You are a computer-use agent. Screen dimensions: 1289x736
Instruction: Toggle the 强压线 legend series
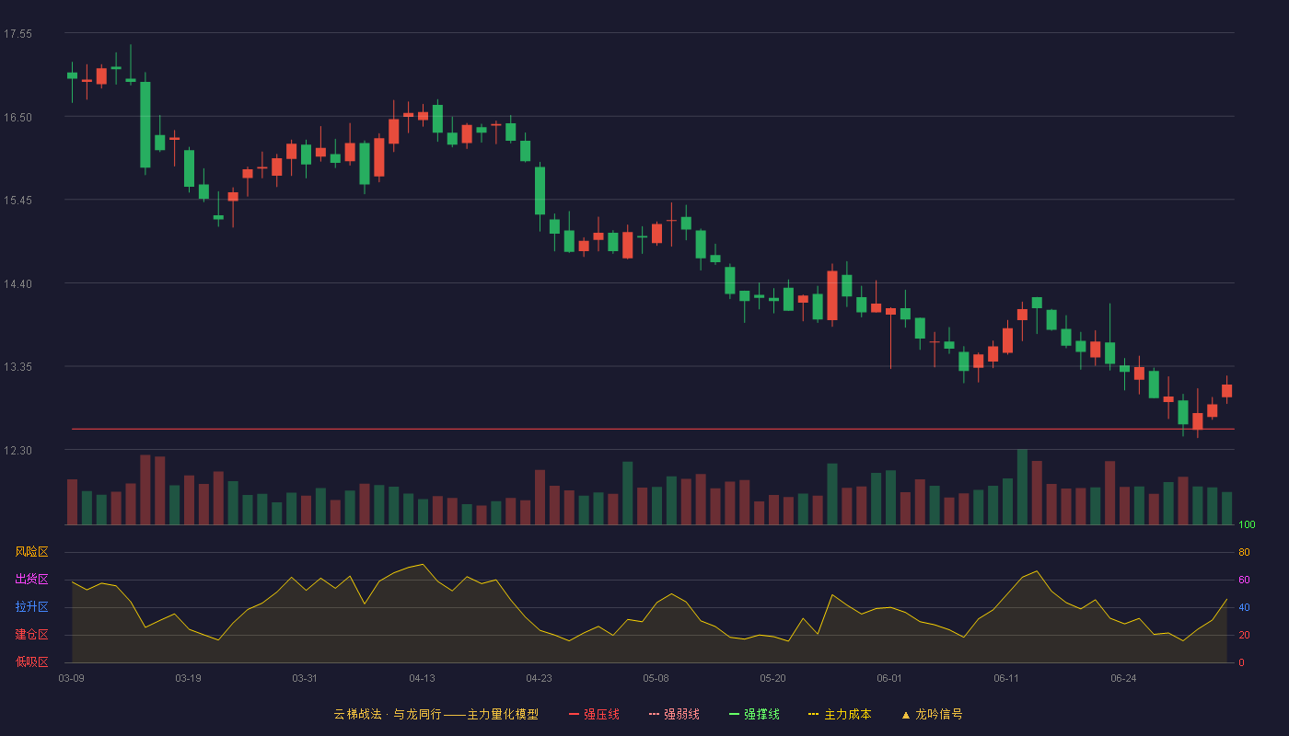[594, 714]
